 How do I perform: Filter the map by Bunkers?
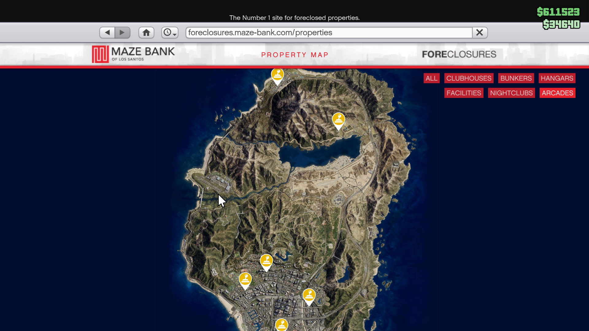[516, 78]
